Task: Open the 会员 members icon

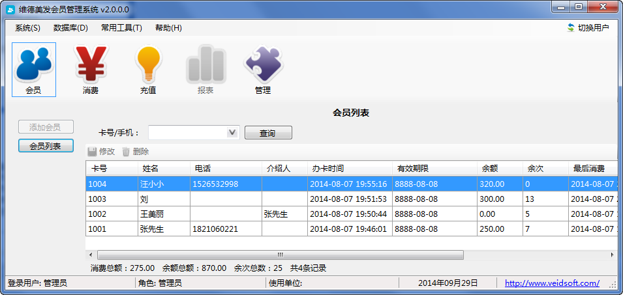Action: click(x=34, y=70)
